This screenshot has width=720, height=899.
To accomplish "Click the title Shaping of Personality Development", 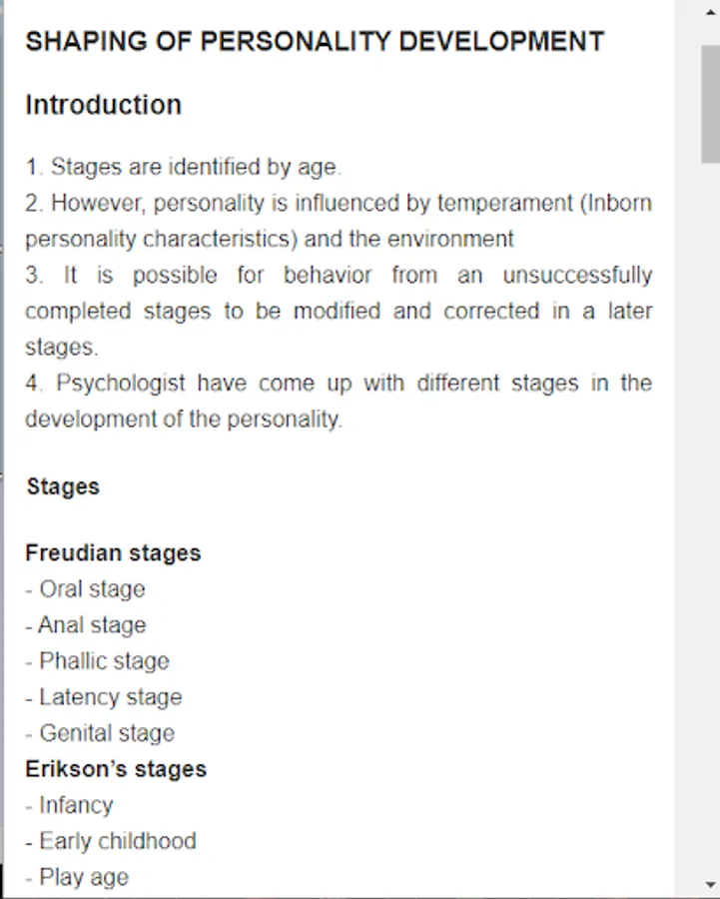I will point(315,42).
